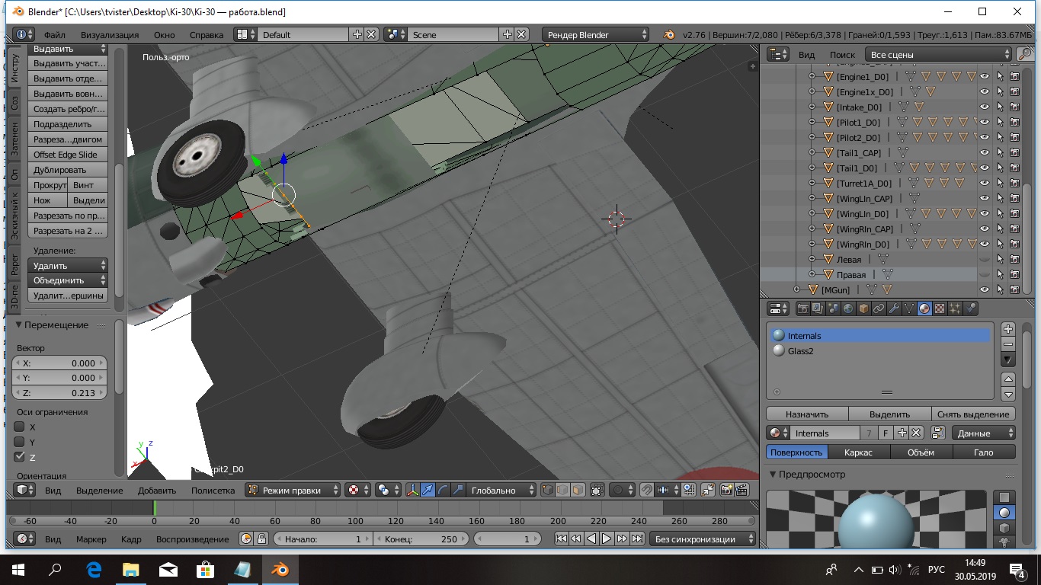Open the Texture properties checkerboard icon
Viewport: 1041px width, 585px height.
[x=940, y=308]
